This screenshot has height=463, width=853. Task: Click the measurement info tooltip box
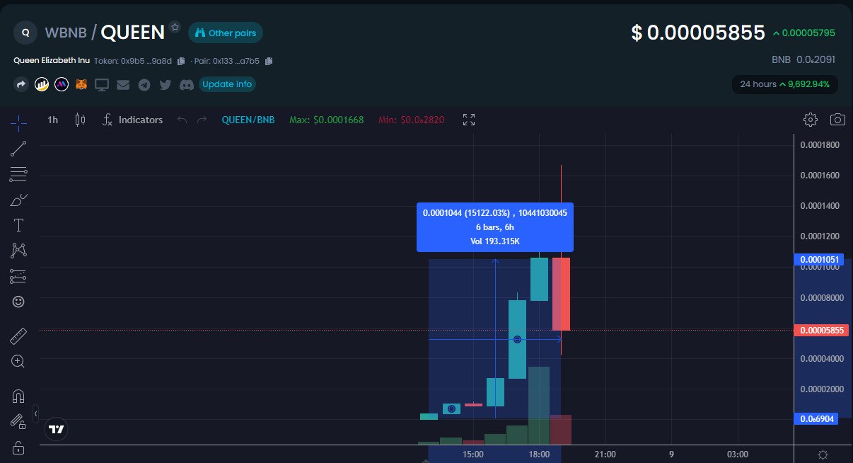(495, 227)
